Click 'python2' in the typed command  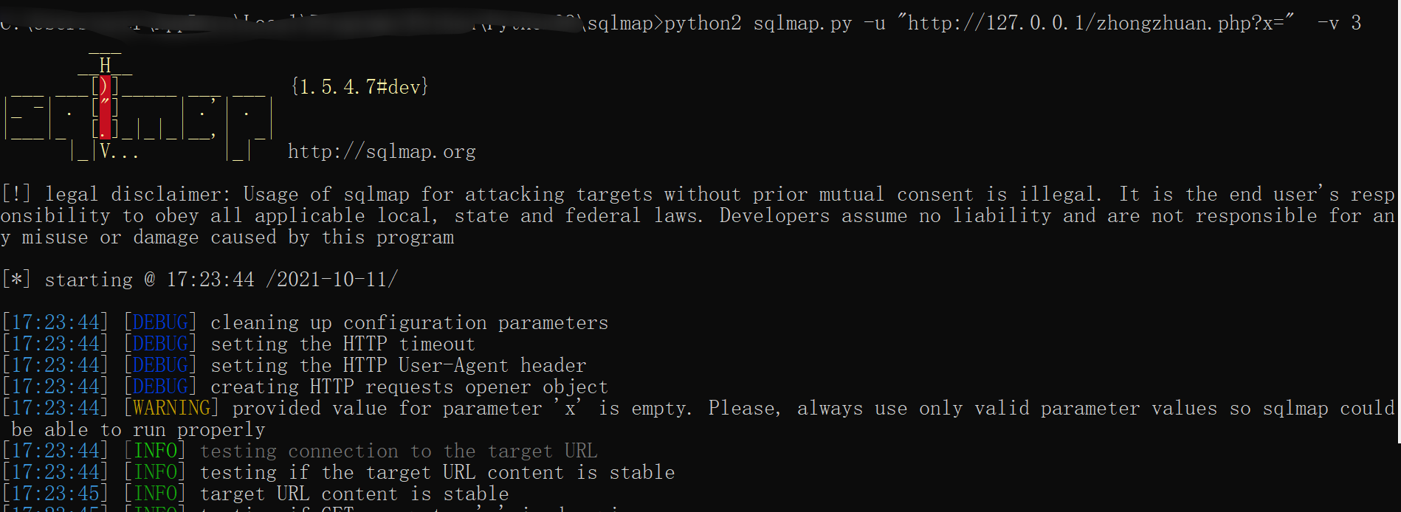point(703,24)
